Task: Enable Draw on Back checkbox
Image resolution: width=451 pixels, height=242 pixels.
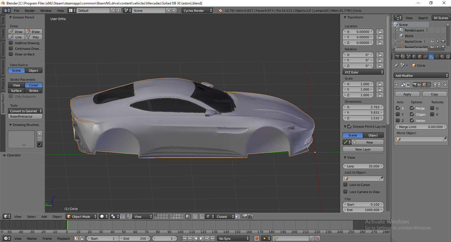Action: tap(11, 54)
